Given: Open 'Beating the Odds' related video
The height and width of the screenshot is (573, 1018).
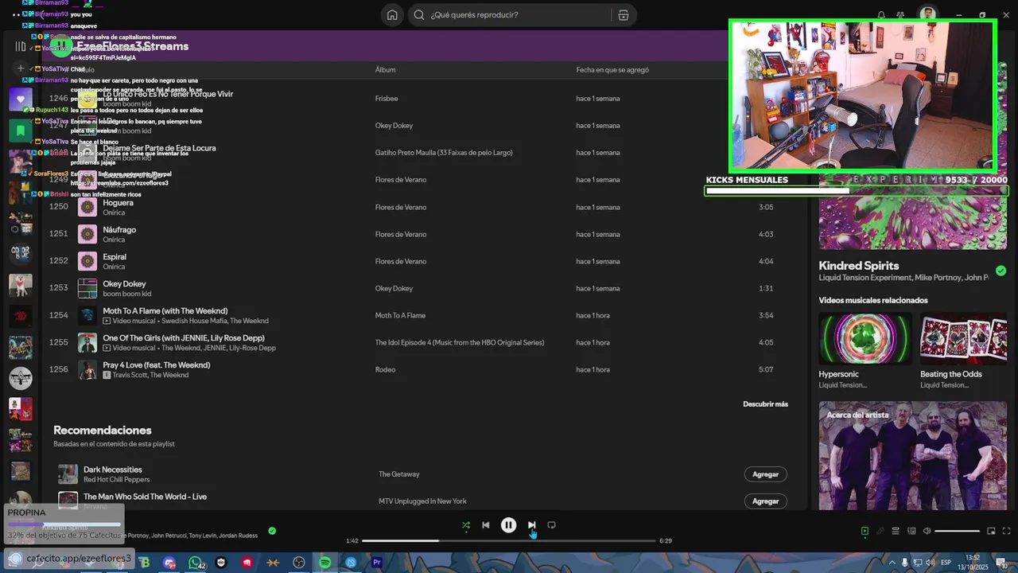Looking at the screenshot, I should pos(963,338).
